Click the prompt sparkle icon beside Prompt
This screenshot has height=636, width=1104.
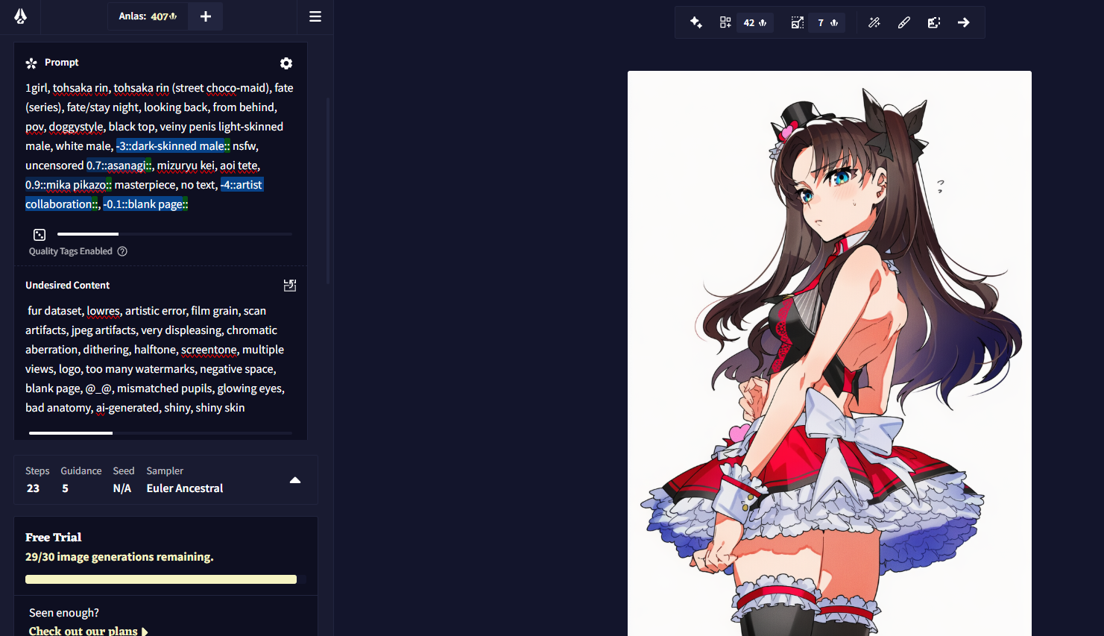pos(31,63)
